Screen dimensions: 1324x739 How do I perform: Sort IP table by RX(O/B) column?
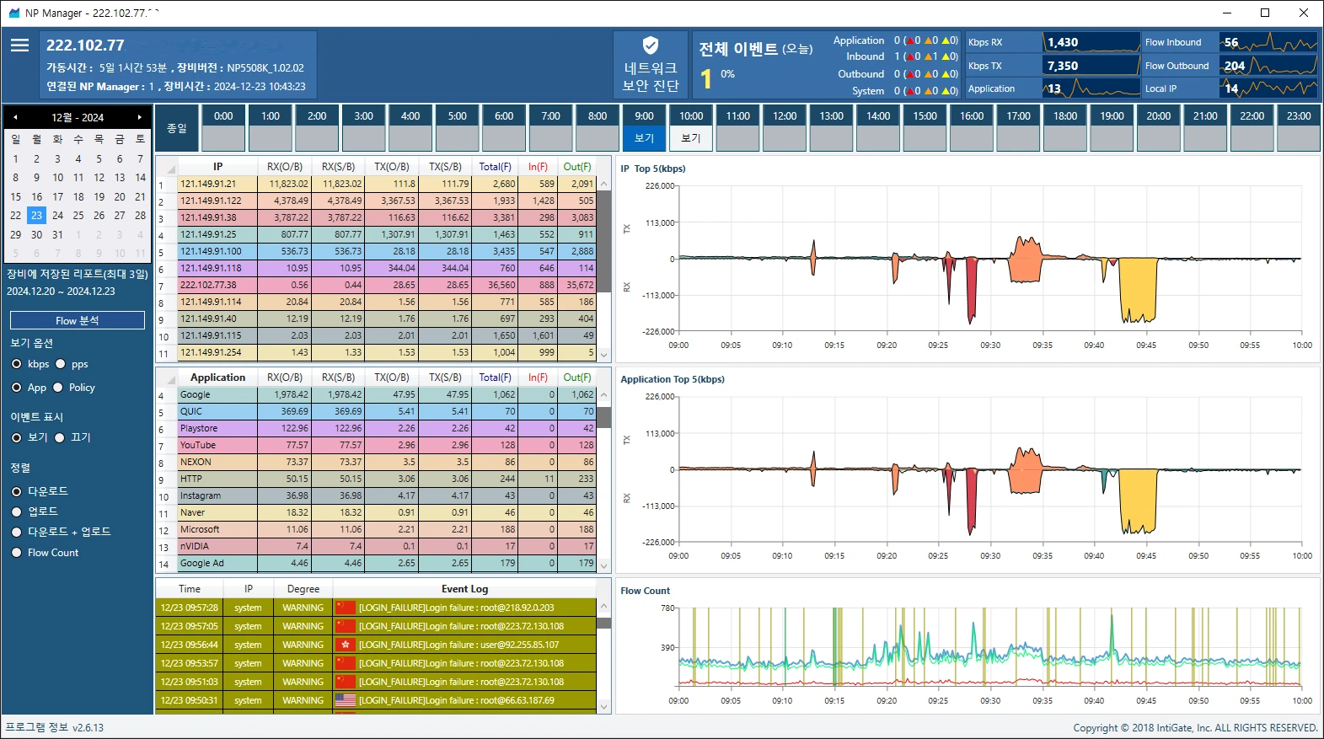(x=285, y=167)
